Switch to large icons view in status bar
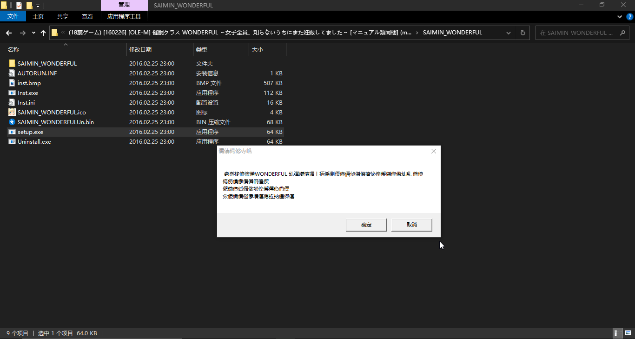This screenshot has width=635, height=339. 628,333
